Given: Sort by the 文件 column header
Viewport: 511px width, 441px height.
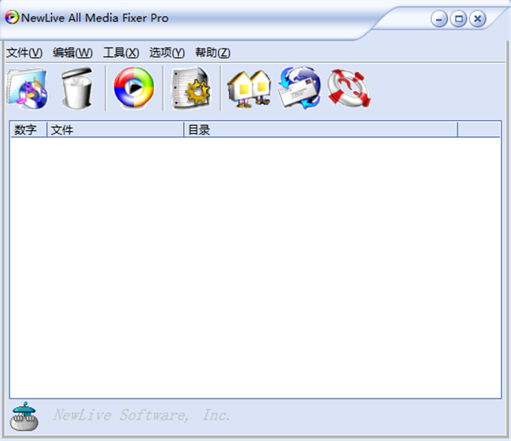Looking at the screenshot, I should pos(116,130).
